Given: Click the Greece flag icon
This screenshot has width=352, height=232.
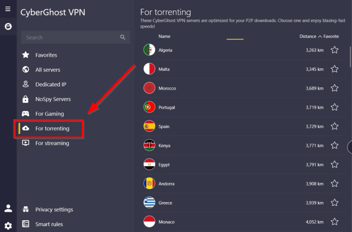Looking at the screenshot, I should click(149, 203).
